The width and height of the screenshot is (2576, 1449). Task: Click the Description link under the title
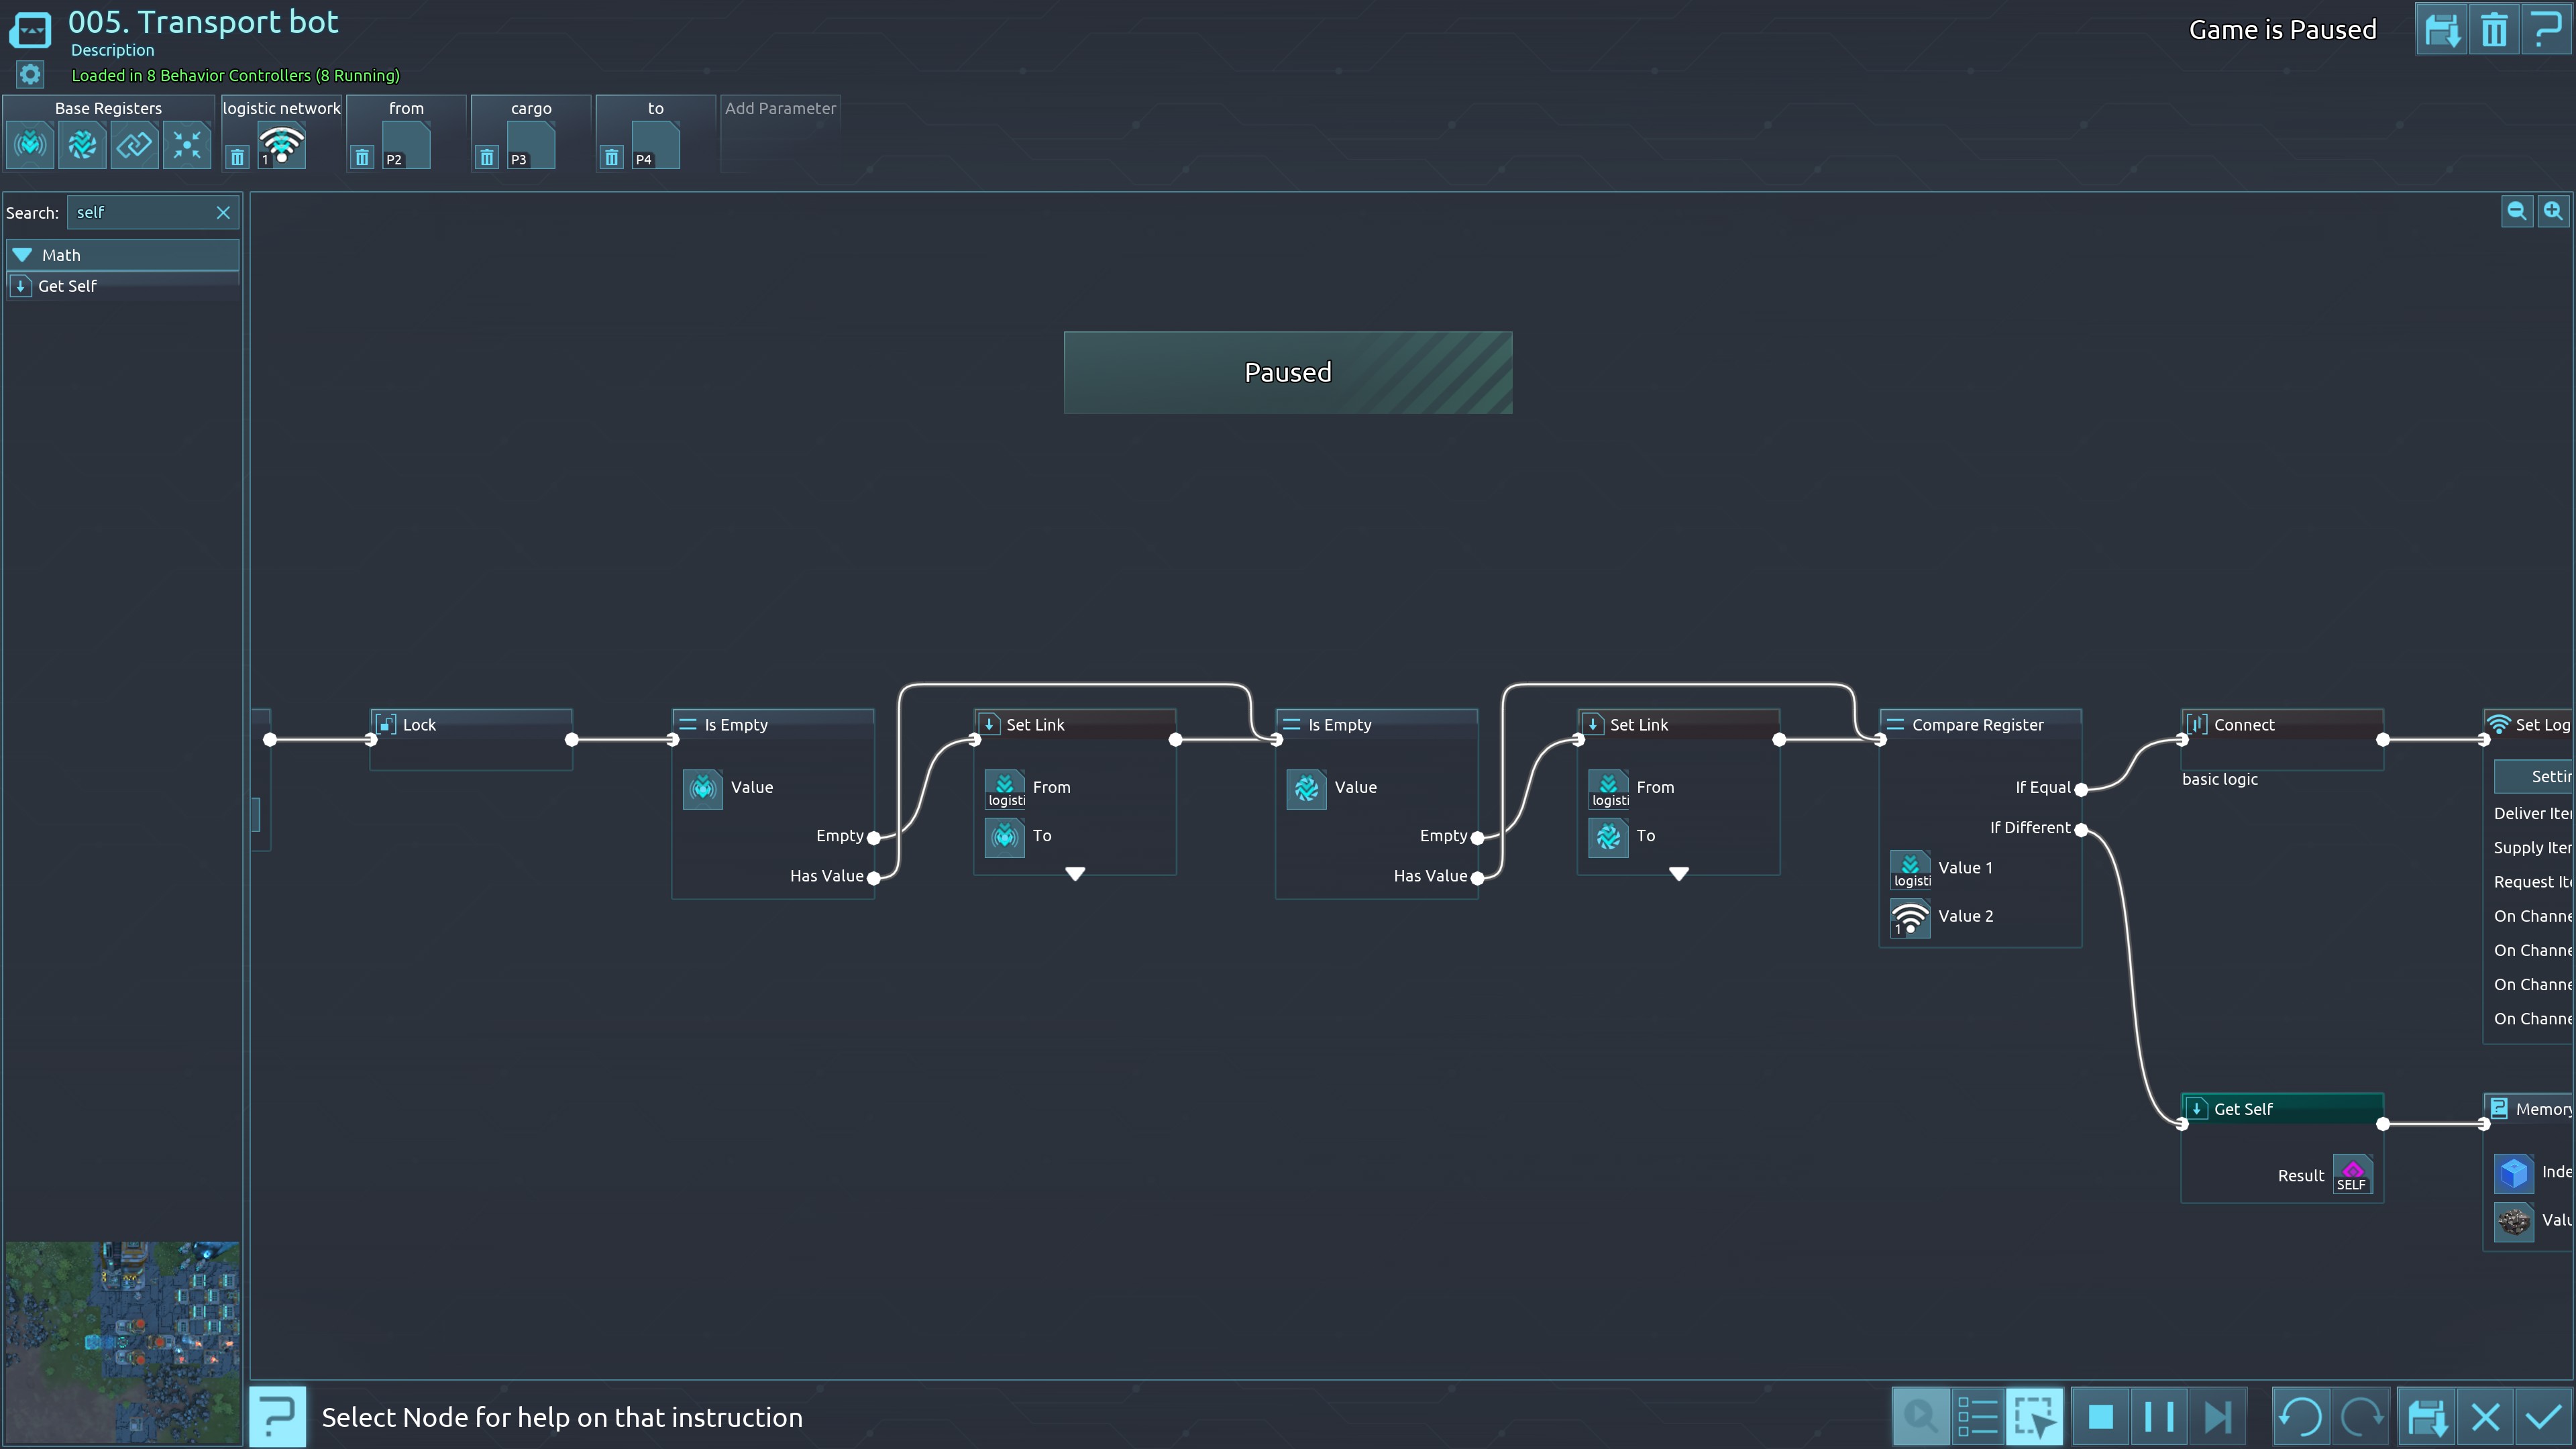pos(112,50)
